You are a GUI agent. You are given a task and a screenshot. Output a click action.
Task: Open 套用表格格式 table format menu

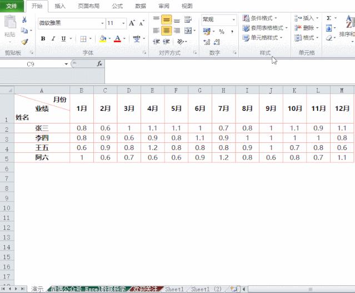coord(264,28)
